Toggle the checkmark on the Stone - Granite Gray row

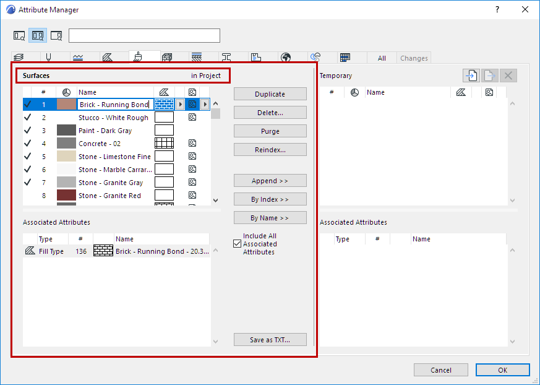(28, 182)
